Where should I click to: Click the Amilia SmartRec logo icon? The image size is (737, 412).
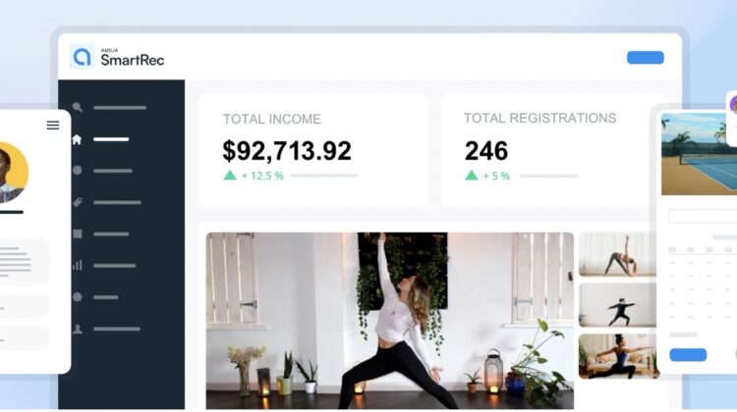82,57
